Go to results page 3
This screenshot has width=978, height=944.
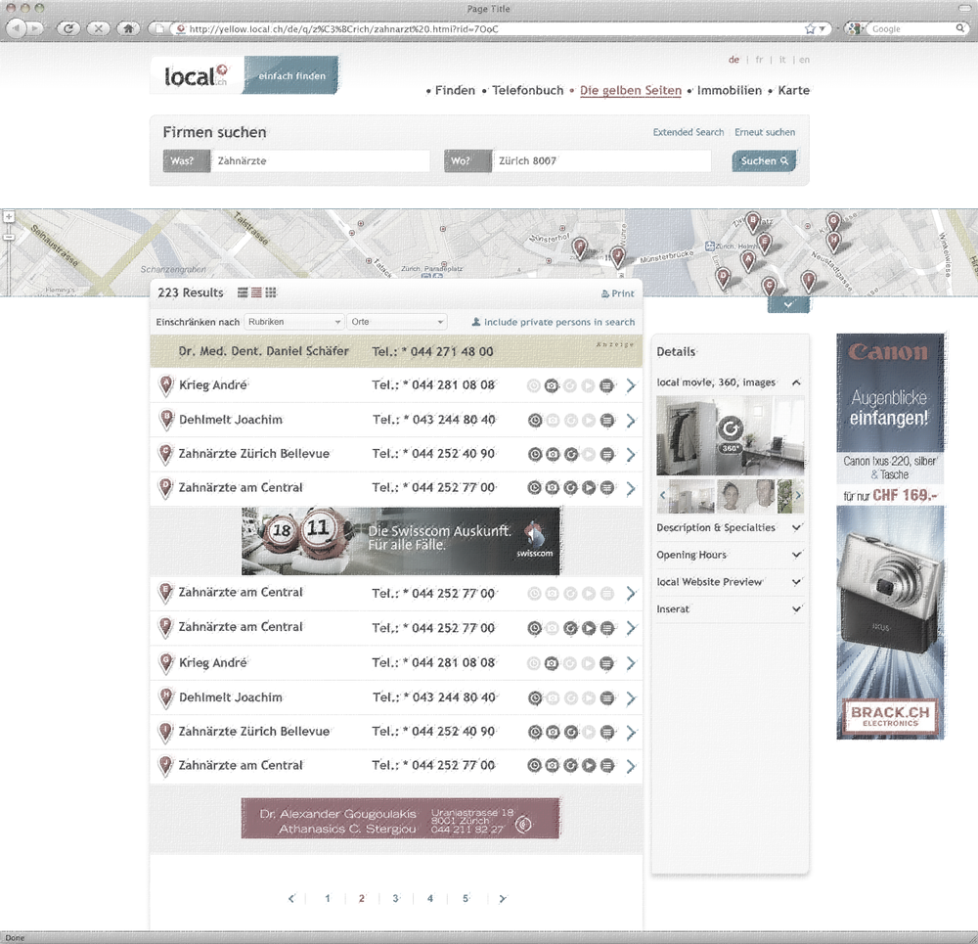(395, 898)
